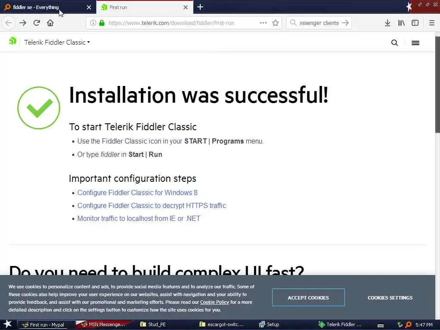Submit the search with the go arrow

(345, 23)
